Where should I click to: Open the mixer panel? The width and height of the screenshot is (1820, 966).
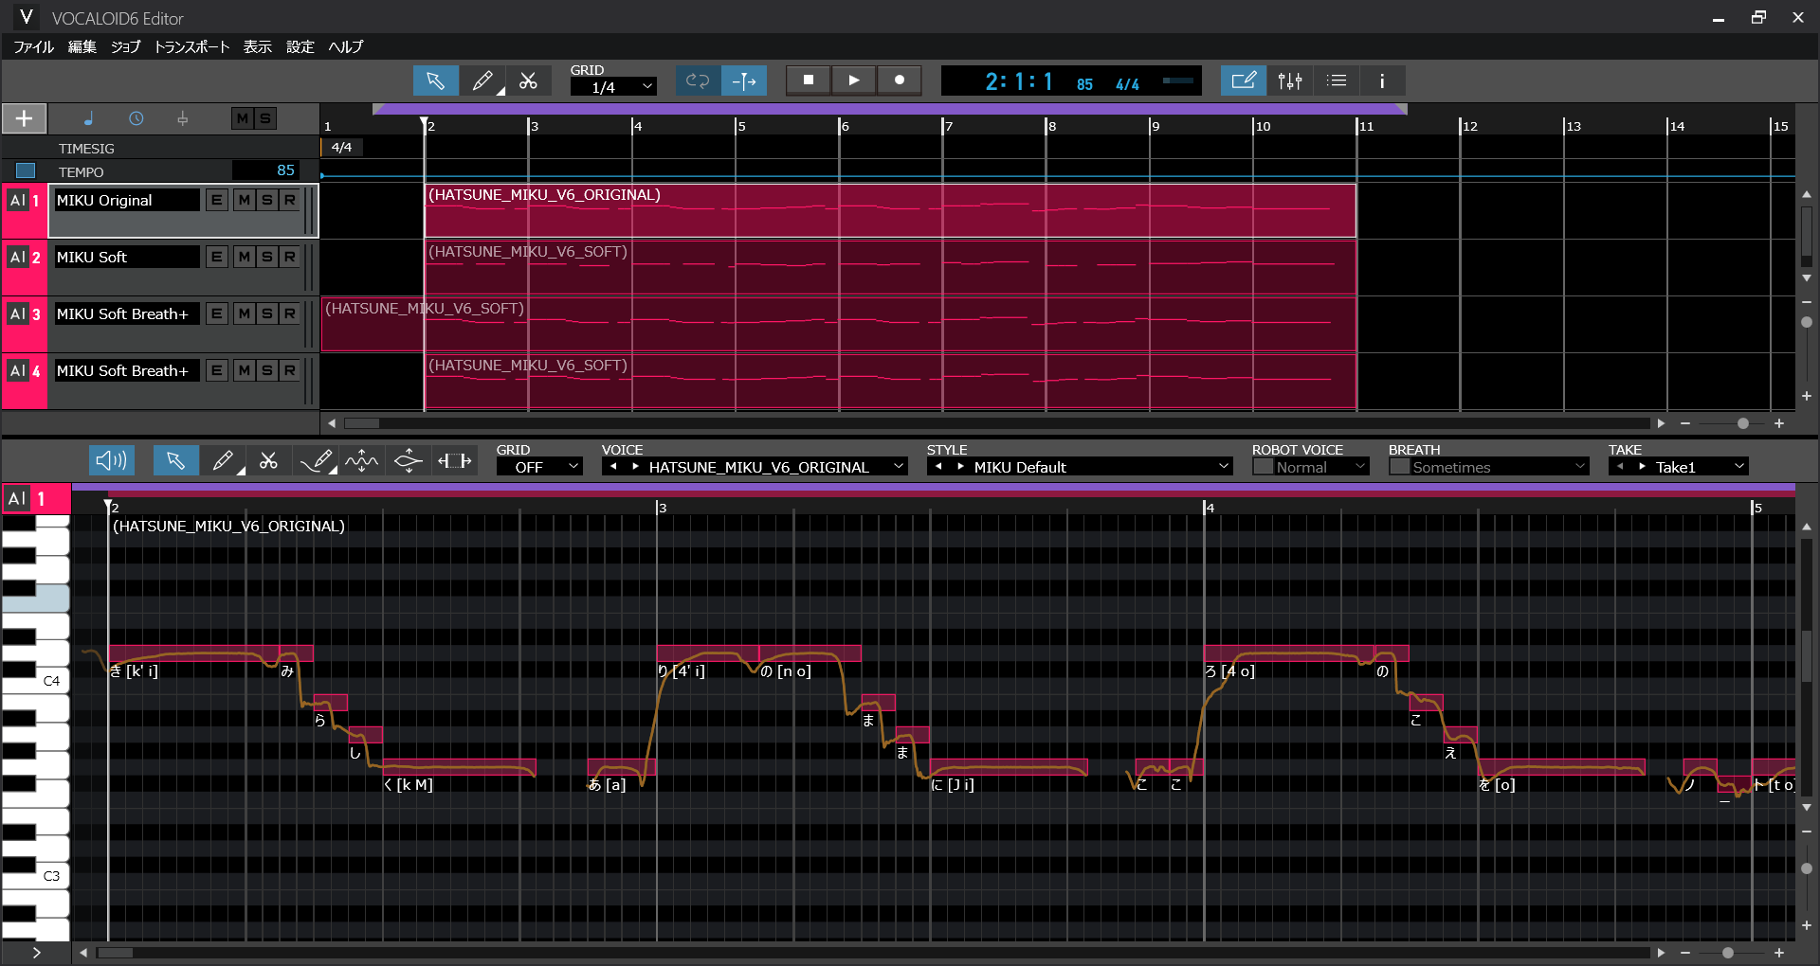(1290, 80)
